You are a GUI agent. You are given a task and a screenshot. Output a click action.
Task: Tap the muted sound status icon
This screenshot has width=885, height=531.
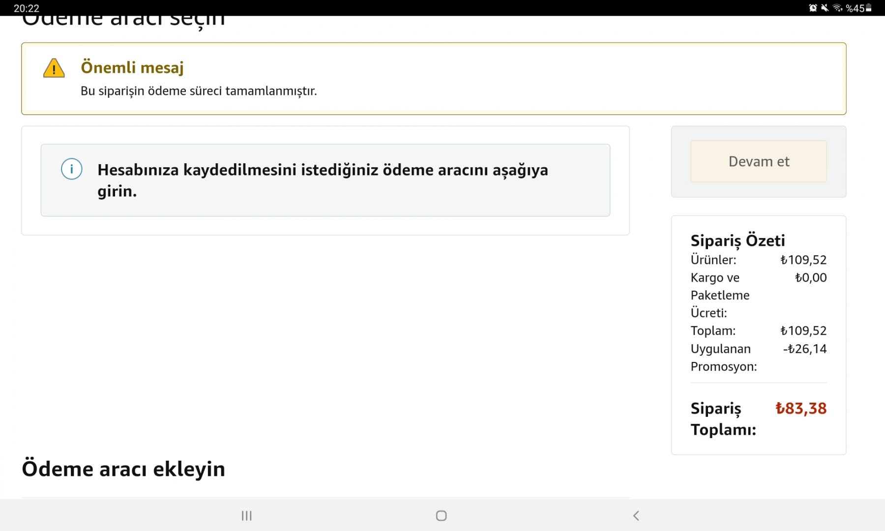pyautogui.click(x=825, y=8)
